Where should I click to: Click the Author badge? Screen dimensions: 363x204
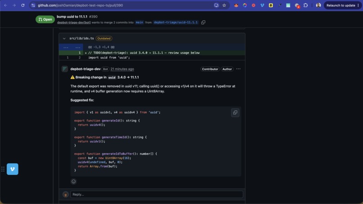227,69
